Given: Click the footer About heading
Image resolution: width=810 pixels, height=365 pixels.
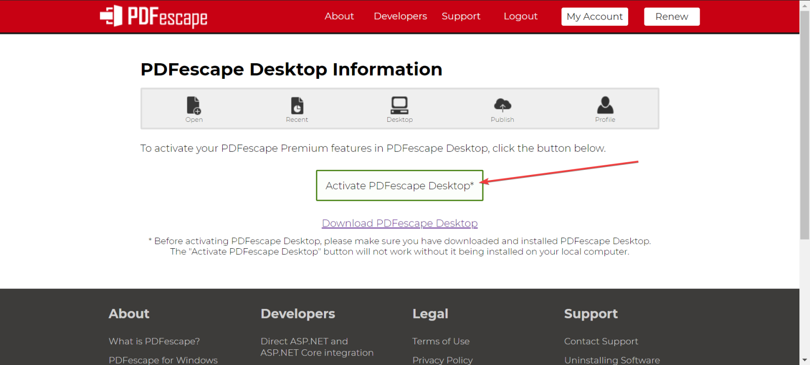Looking at the screenshot, I should coord(129,314).
